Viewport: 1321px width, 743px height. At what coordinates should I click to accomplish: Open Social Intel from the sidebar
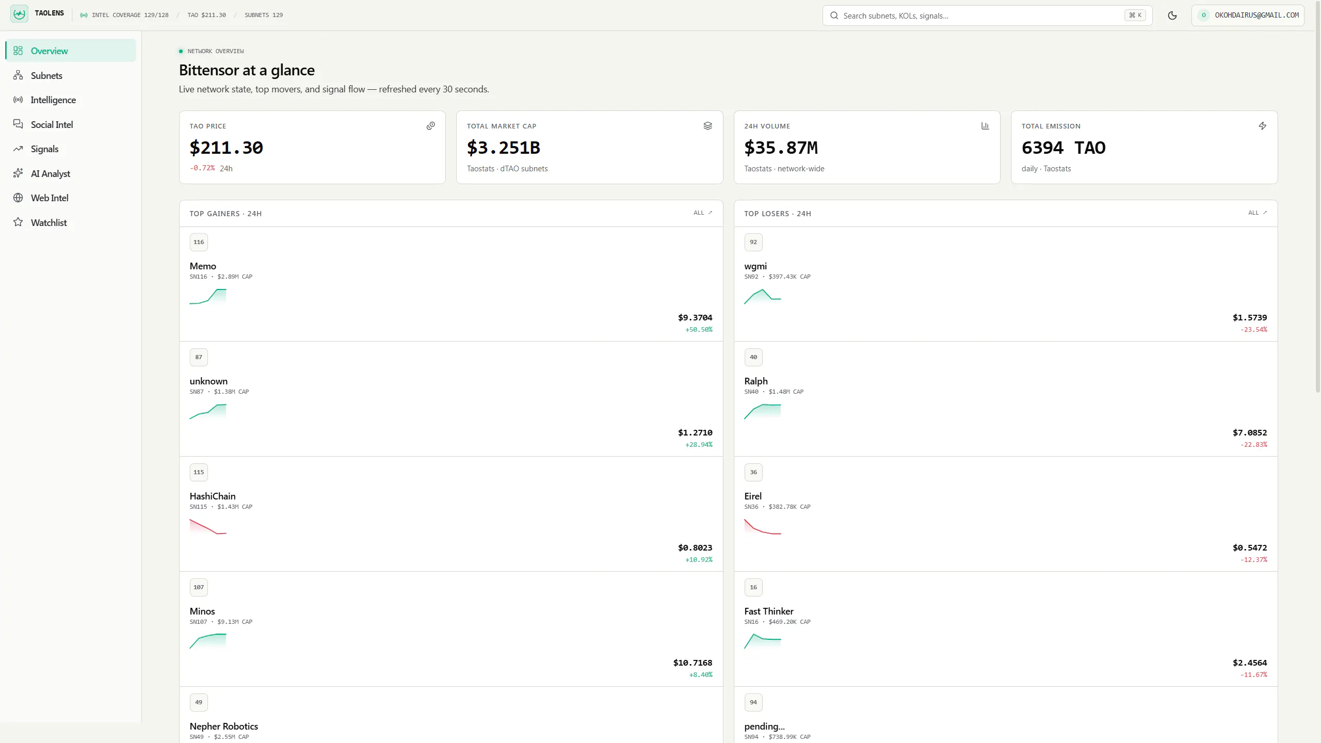click(x=71, y=124)
